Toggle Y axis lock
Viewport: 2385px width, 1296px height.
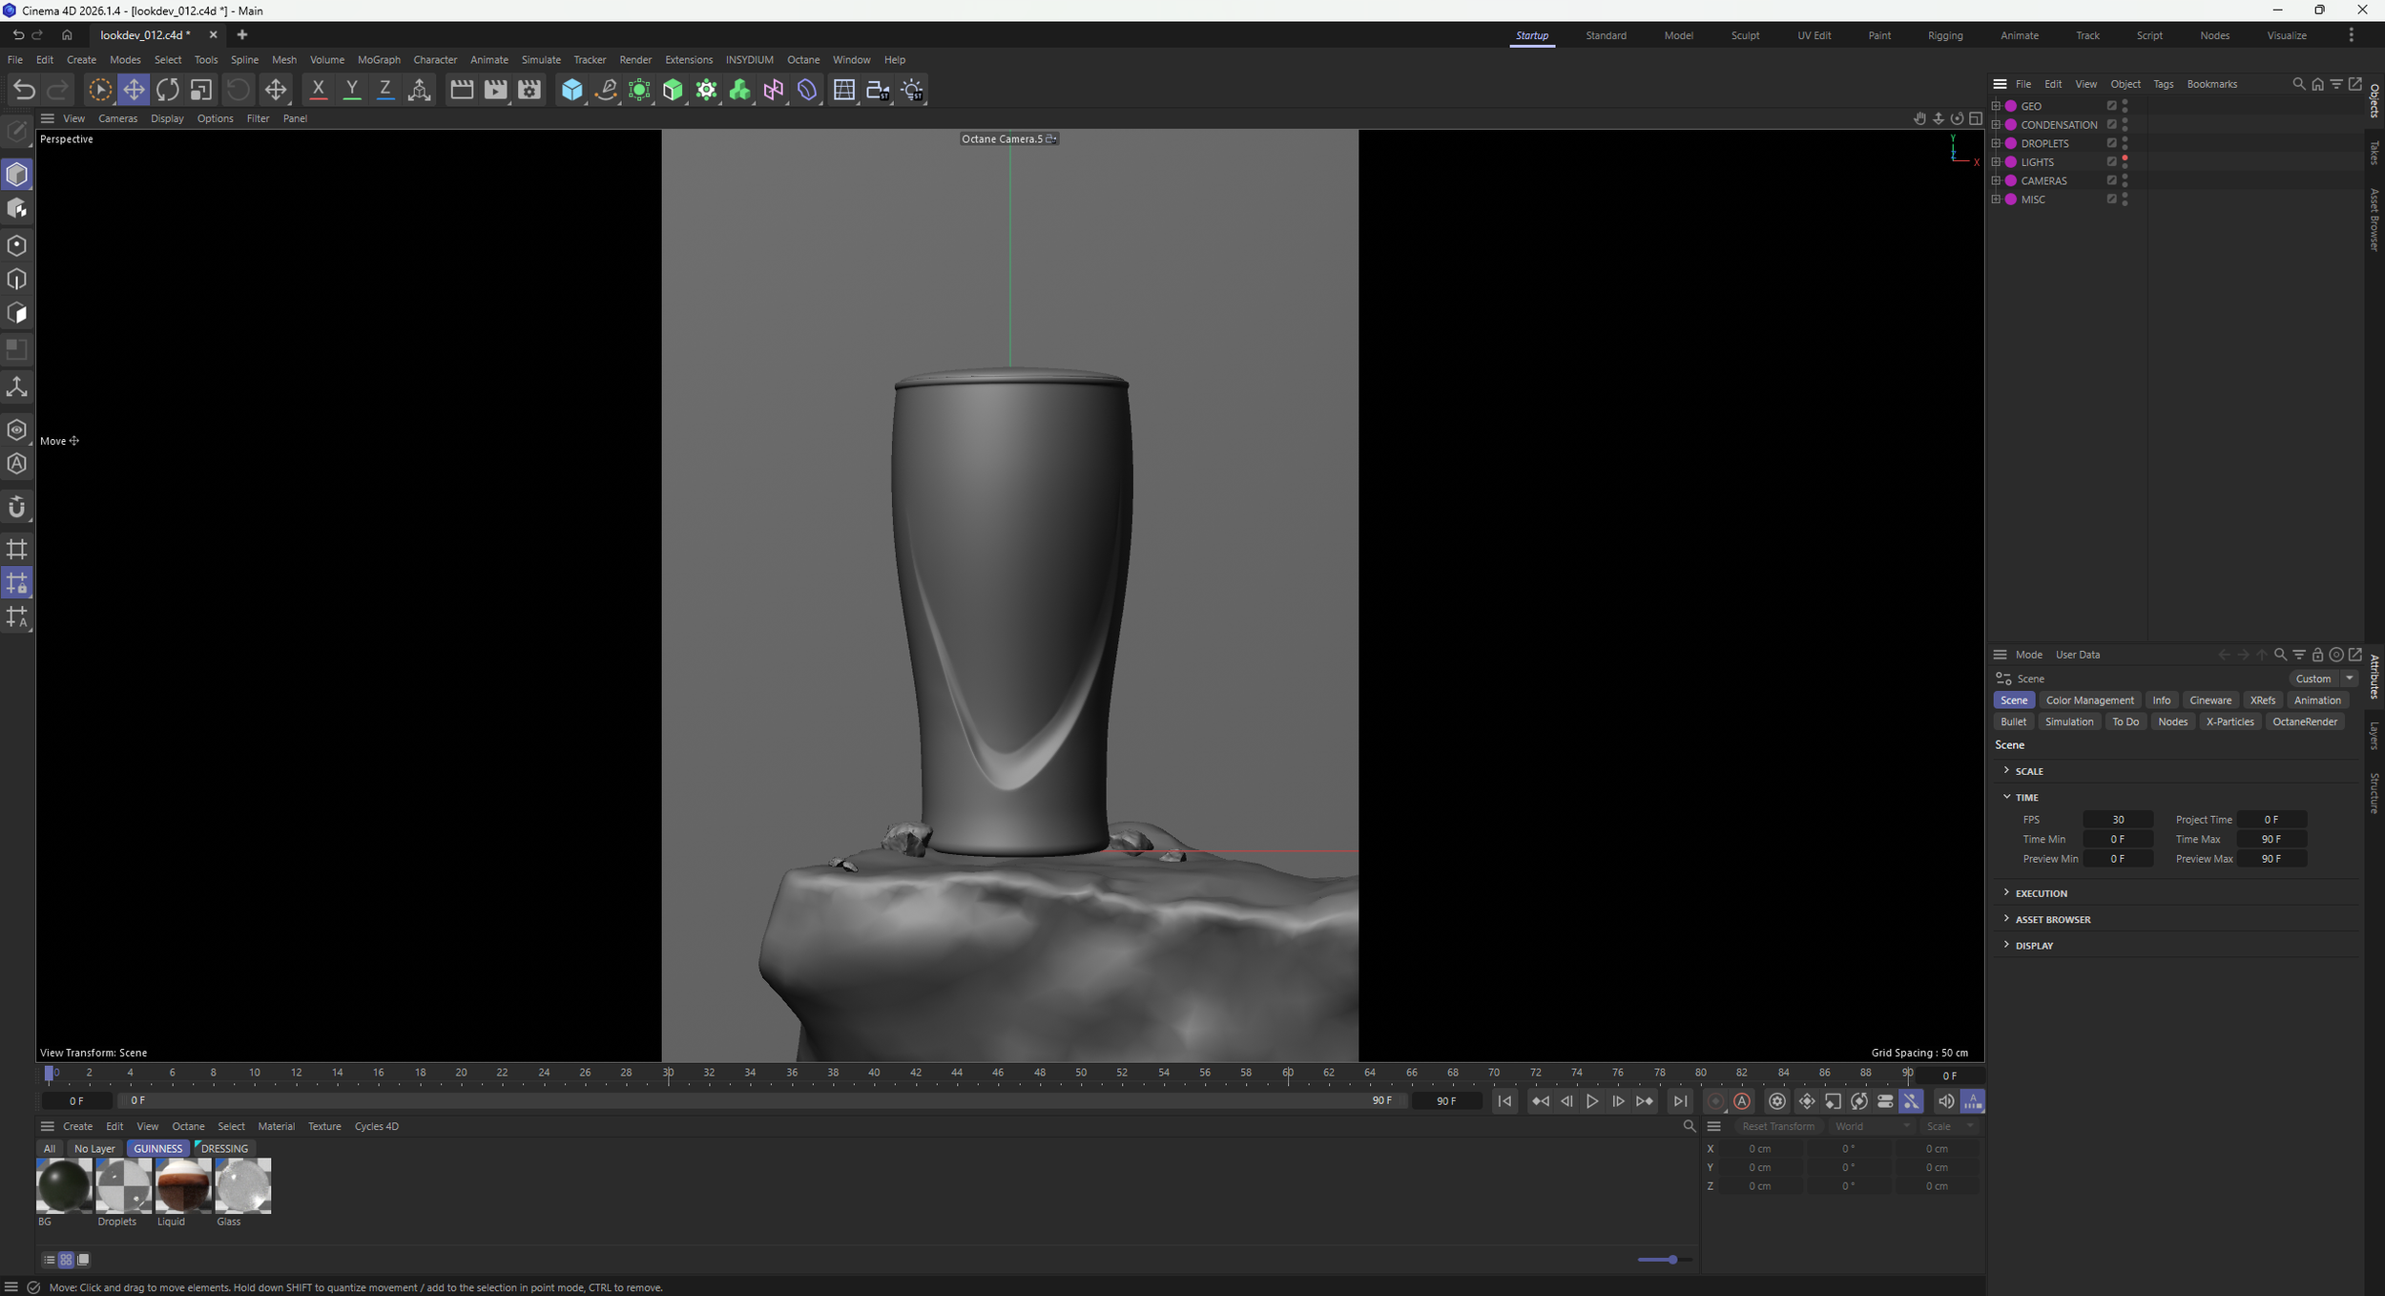click(352, 90)
